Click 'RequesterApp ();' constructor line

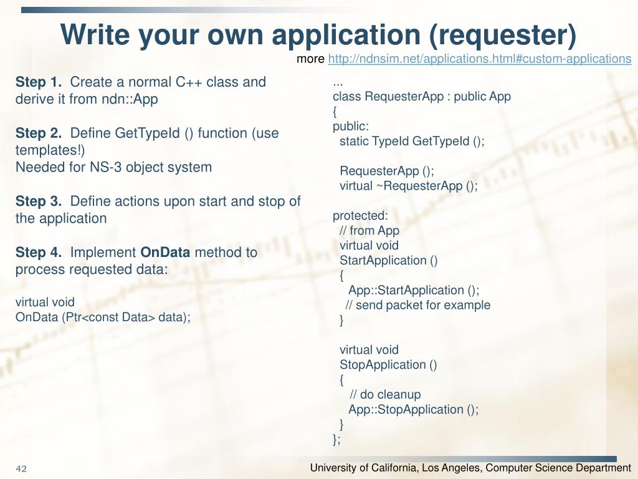[x=387, y=171]
